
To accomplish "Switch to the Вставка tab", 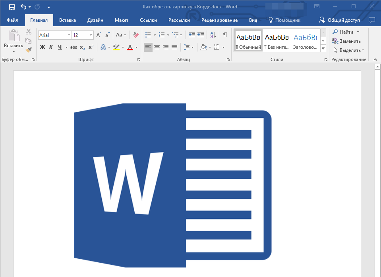I will pos(68,20).
